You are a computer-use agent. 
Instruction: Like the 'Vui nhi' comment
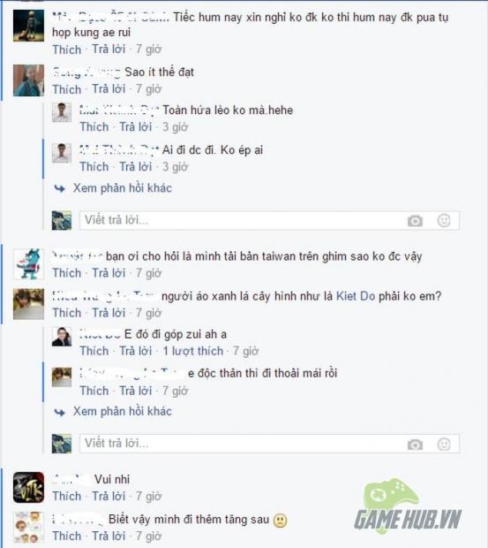pos(66,496)
